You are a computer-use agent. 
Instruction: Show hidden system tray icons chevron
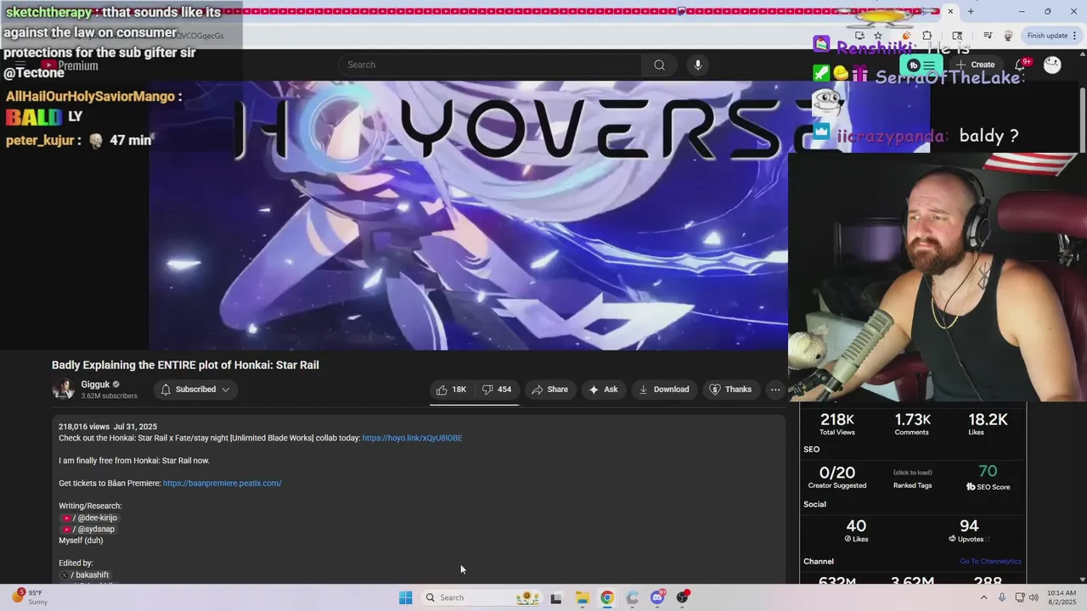984,597
